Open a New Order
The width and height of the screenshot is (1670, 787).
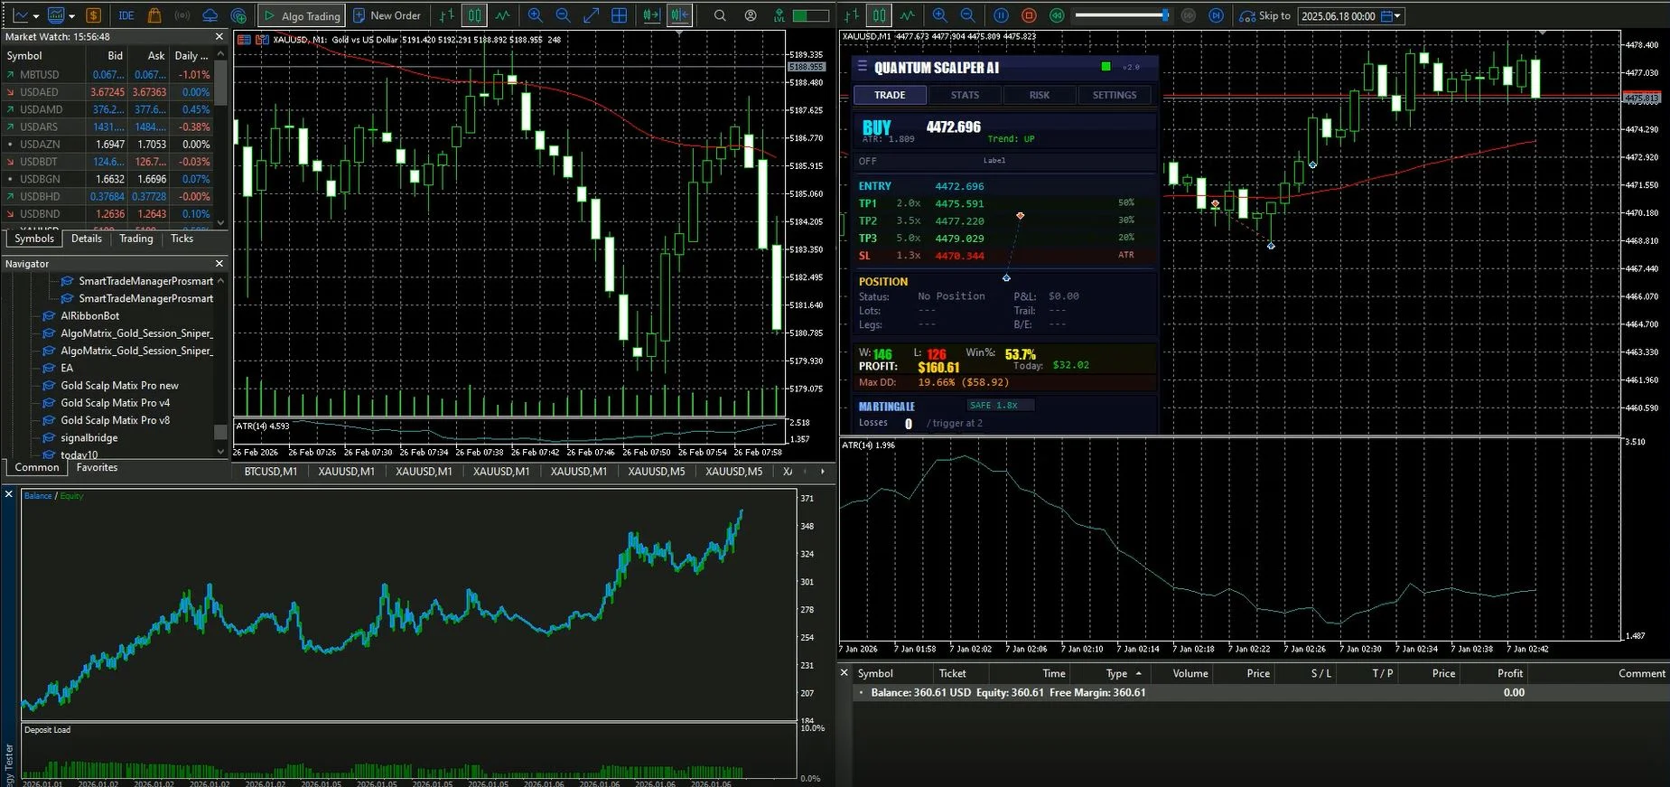click(x=387, y=15)
